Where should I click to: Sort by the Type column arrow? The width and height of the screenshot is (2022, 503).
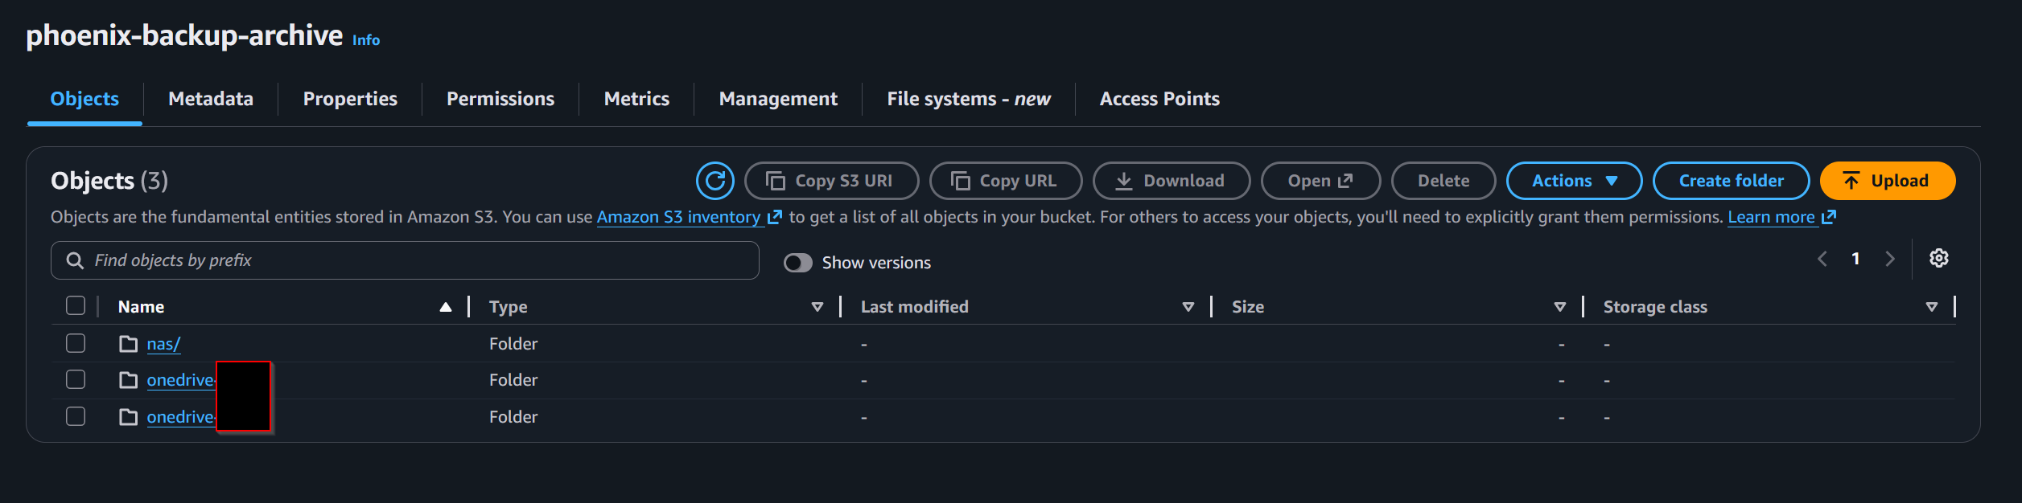tap(817, 307)
